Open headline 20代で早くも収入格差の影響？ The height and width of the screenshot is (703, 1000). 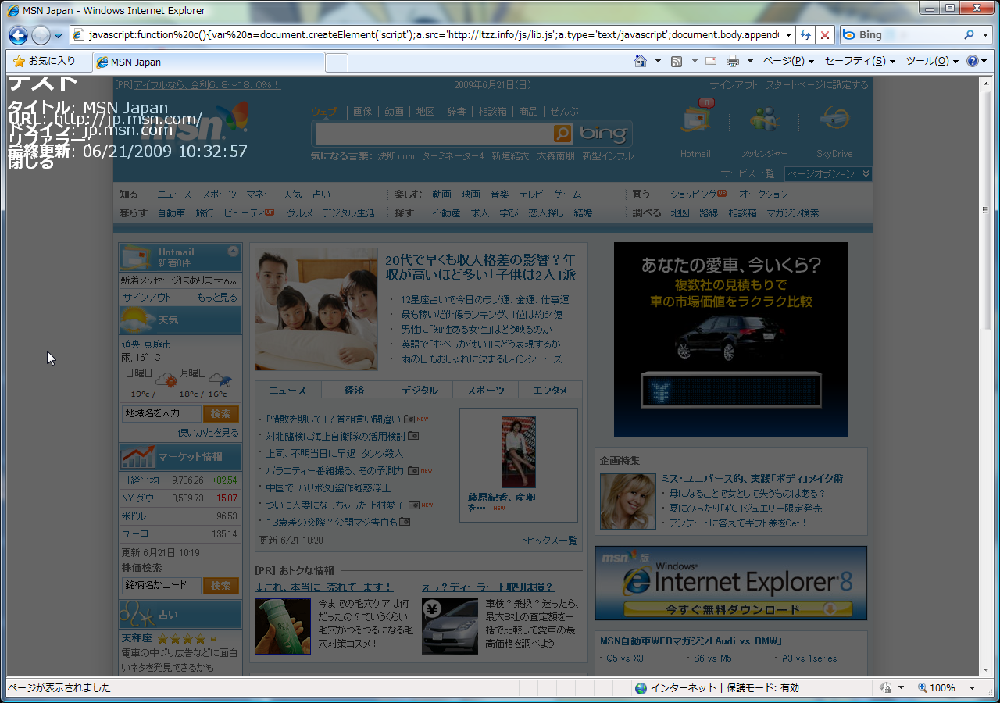[480, 267]
